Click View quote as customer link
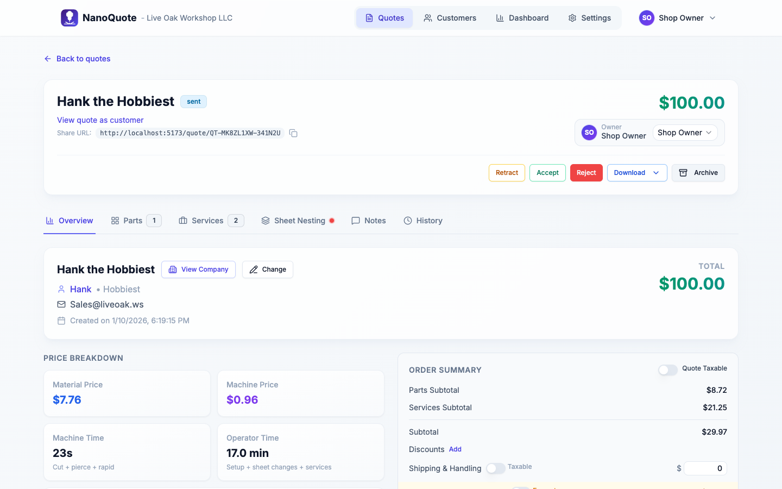 tap(100, 120)
